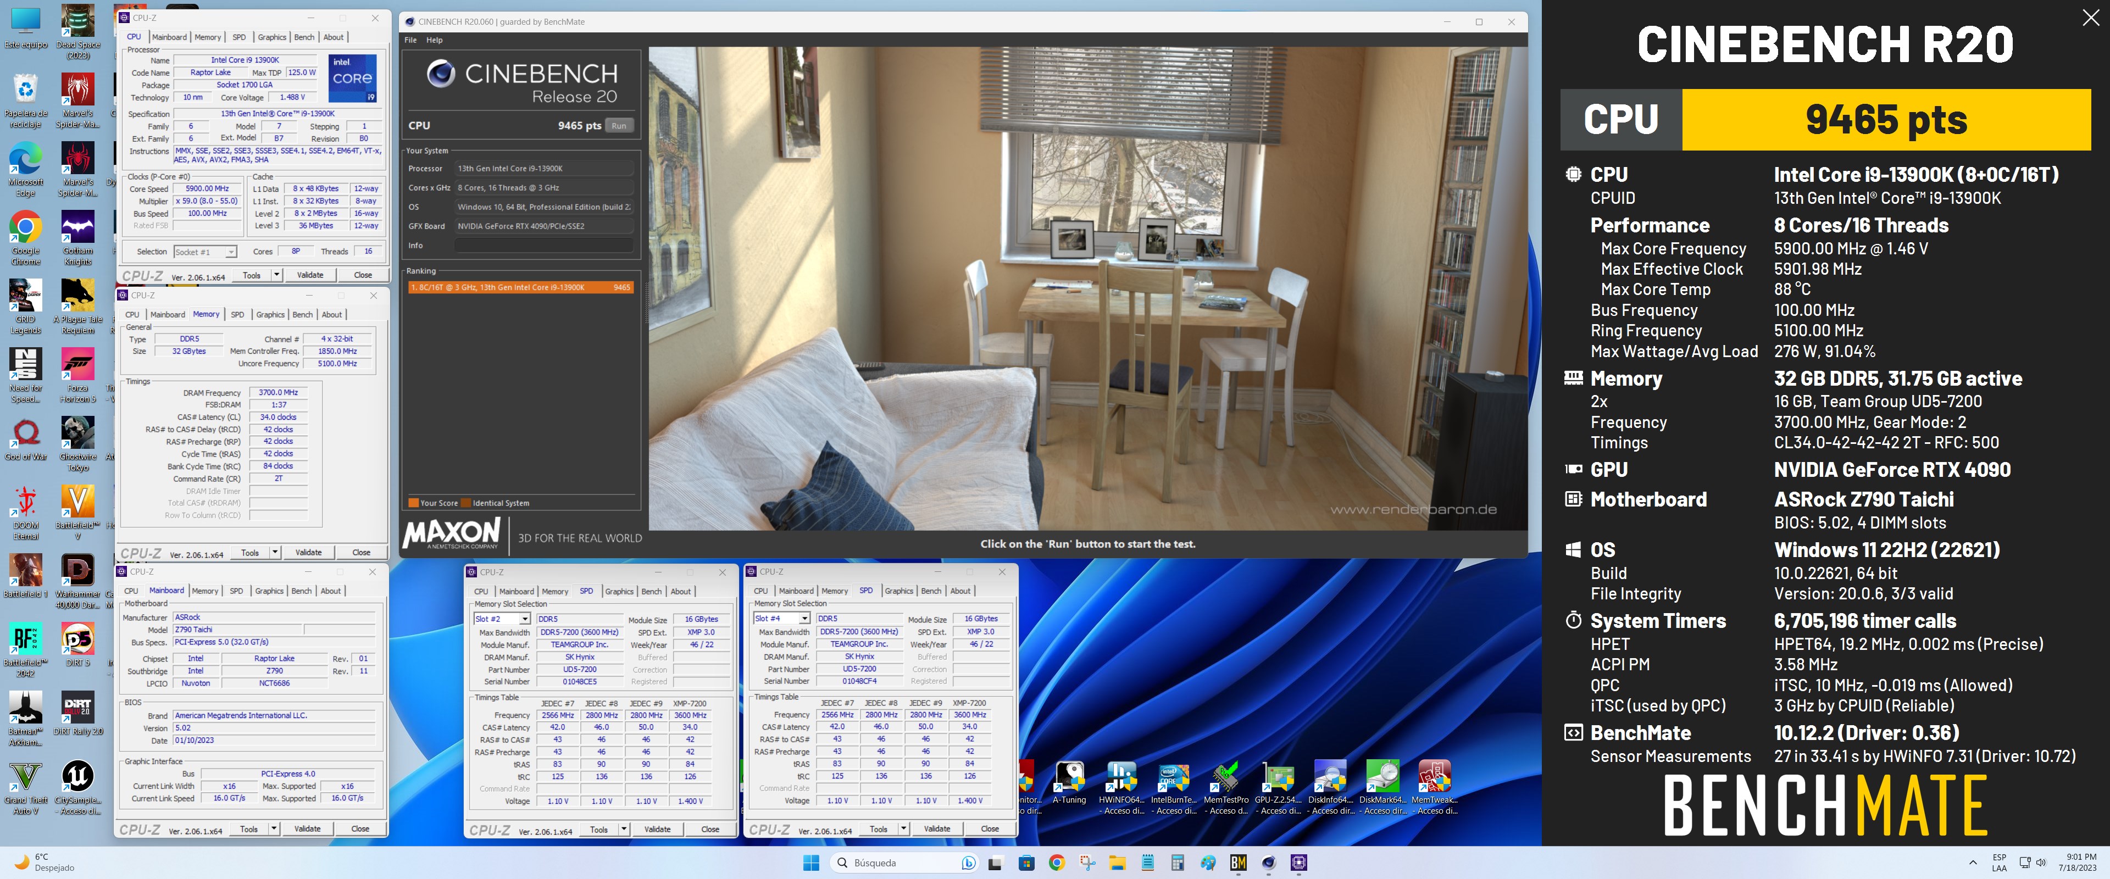The width and height of the screenshot is (2110, 879).
Task: Click the Búsqueda taskbar search field
Action: click(903, 863)
